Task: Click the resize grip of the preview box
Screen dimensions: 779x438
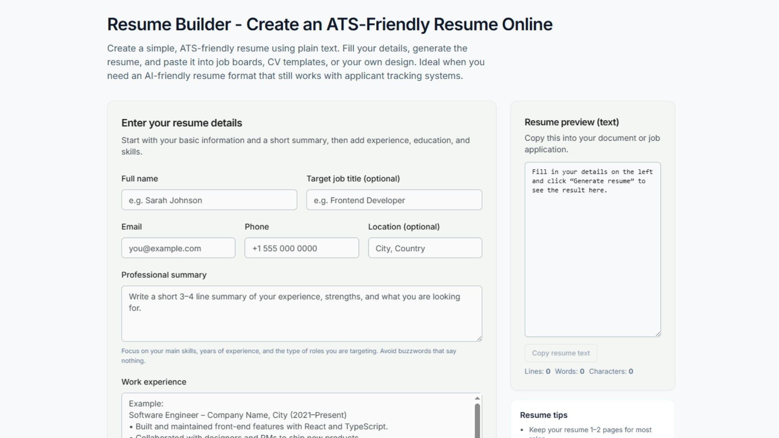Action: coord(658,334)
